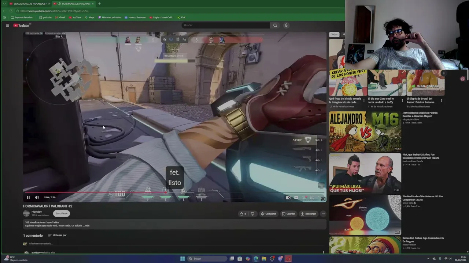Open Task View on the taskbar
The height and width of the screenshot is (263, 469).
click(x=232, y=259)
